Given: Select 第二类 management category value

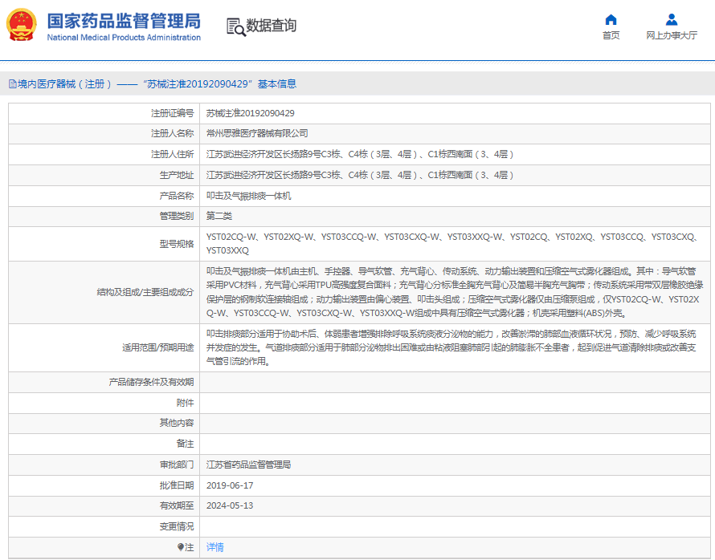Looking at the screenshot, I should point(219,216).
